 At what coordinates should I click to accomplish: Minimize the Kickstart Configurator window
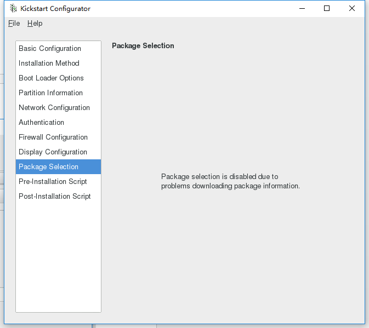click(x=302, y=8)
